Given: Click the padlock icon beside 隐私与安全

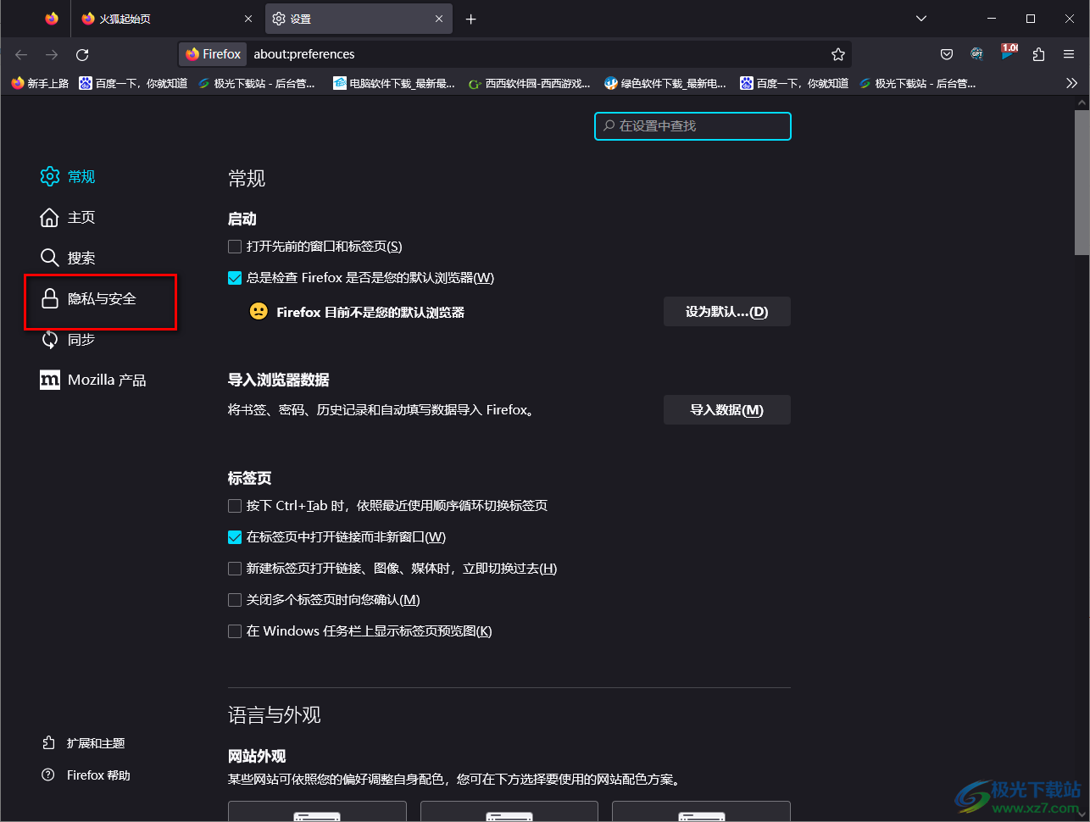Looking at the screenshot, I should pyautogui.click(x=50, y=298).
